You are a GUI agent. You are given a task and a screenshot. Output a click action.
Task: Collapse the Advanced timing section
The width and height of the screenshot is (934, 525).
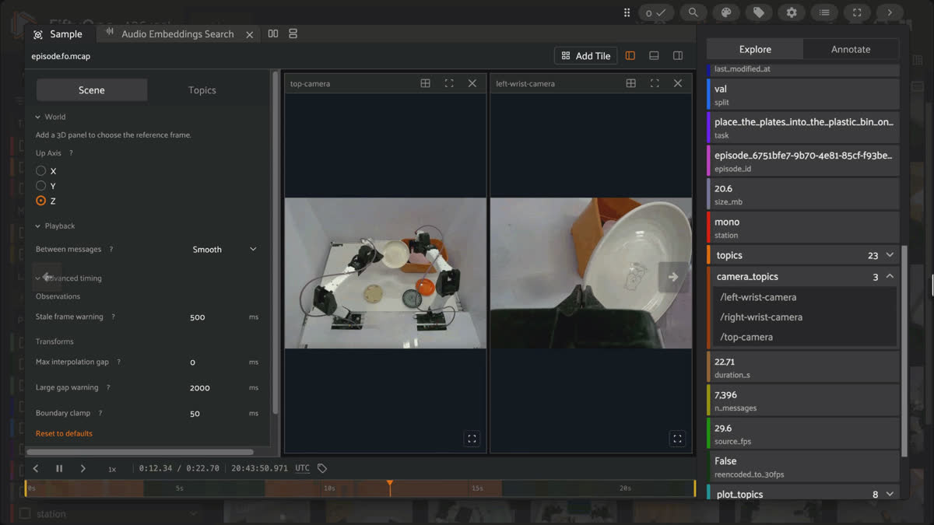click(x=68, y=278)
